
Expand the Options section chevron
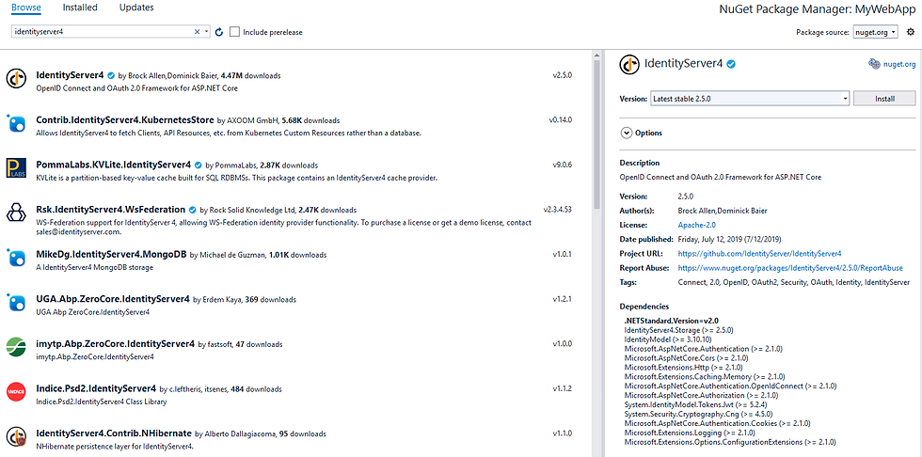point(626,133)
